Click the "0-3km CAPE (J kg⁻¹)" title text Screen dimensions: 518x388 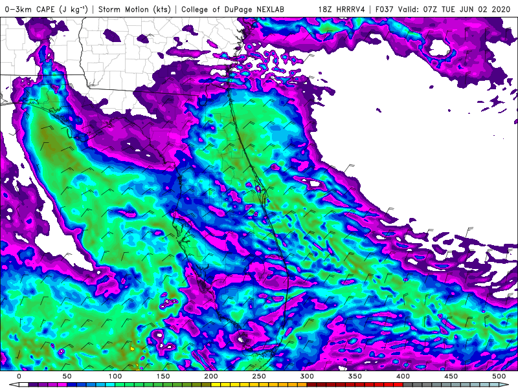click(x=46, y=9)
